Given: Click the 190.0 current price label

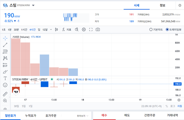Looking at the screenshot, I should pos(178,84).
